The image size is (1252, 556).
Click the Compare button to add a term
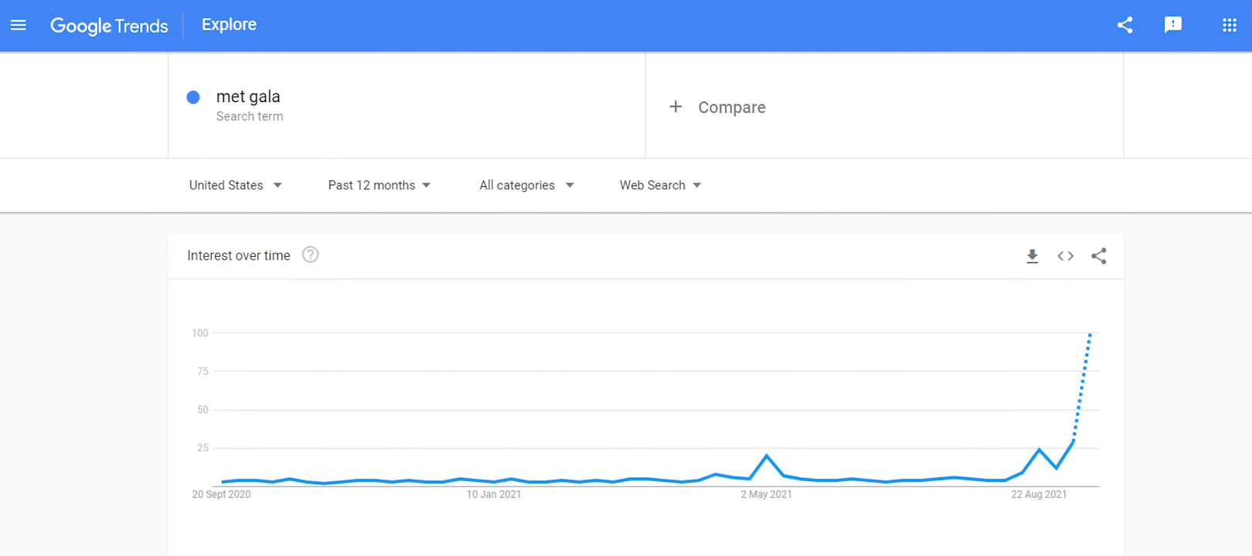pos(731,107)
